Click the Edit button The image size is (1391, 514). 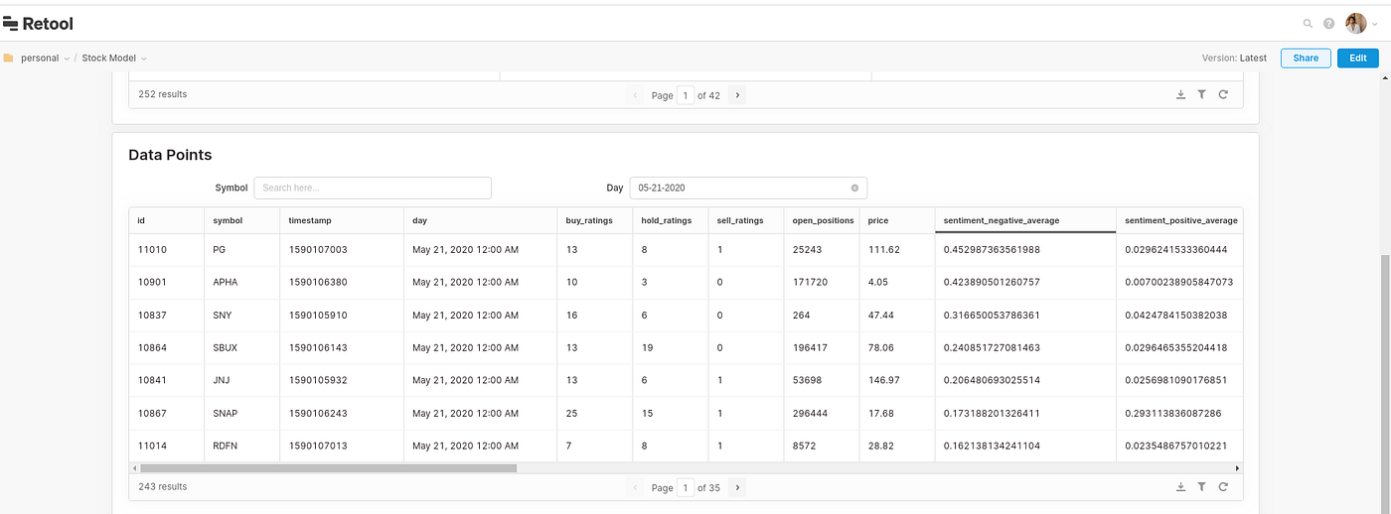pyautogui.click(x=1358, y=58)
